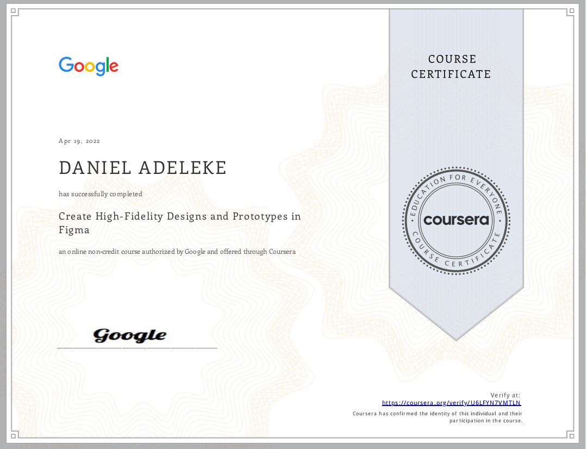Screen dimensions: 587x449
Task: Click the text 'has successfully completed'
Action: pyautogui.click(x=101, y=194)
